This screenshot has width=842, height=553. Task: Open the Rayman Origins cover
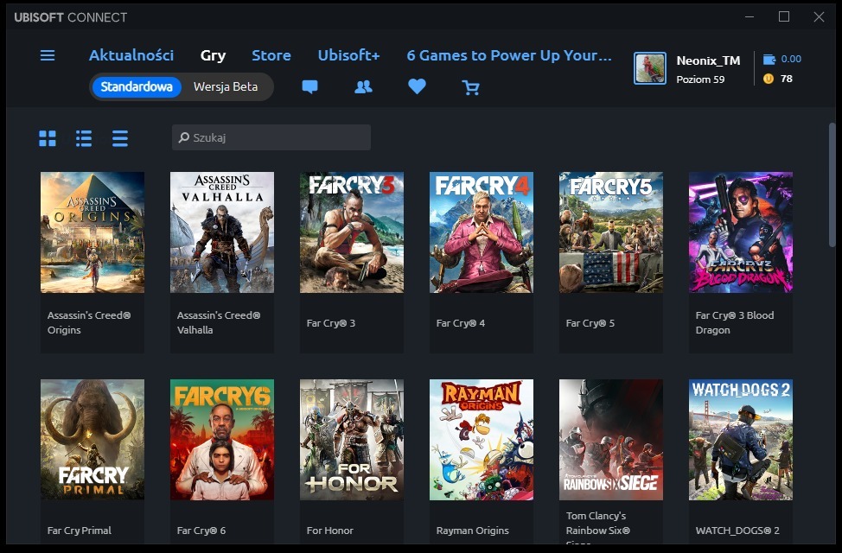482,440
